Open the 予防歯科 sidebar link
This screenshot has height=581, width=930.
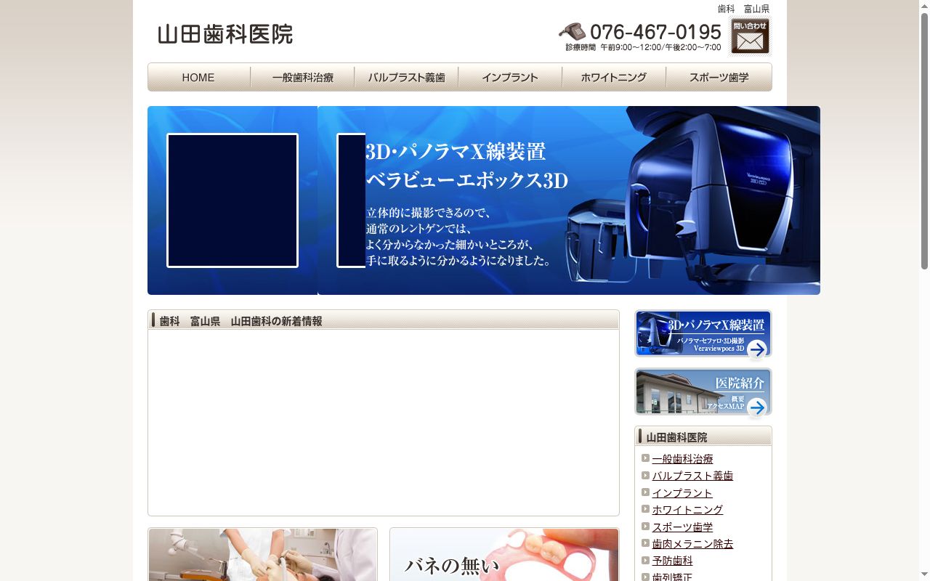672,561
